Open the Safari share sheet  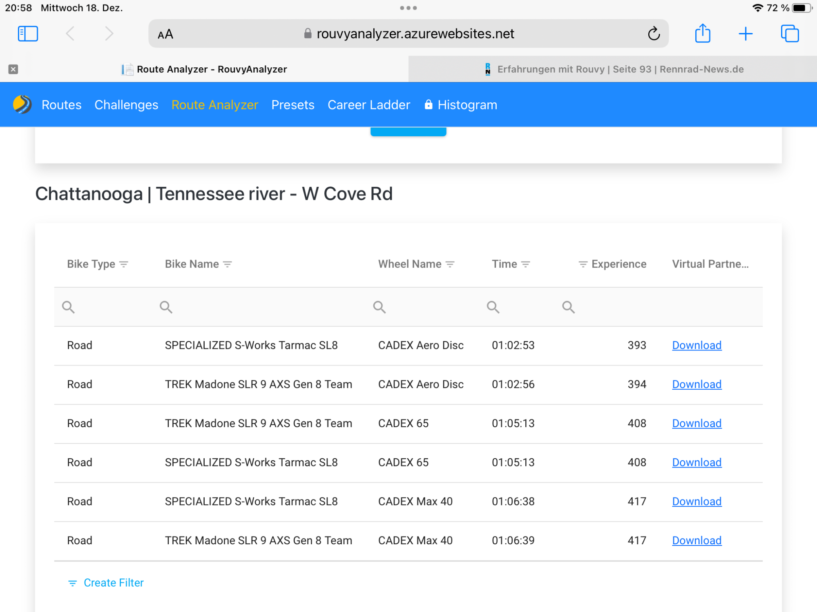click(703, 33)
